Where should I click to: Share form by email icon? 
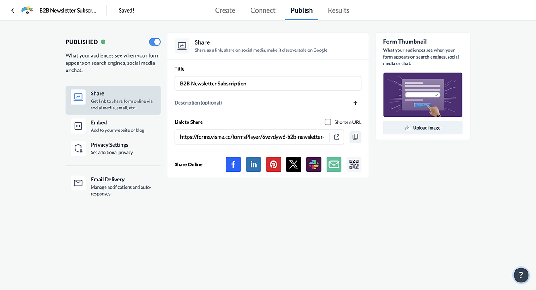click(334, 164)
